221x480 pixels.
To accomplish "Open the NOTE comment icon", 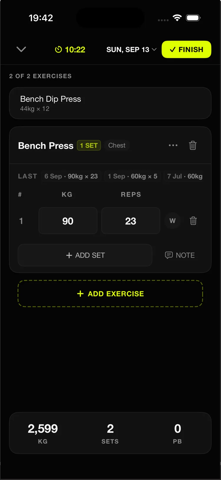I will point(169,255).
